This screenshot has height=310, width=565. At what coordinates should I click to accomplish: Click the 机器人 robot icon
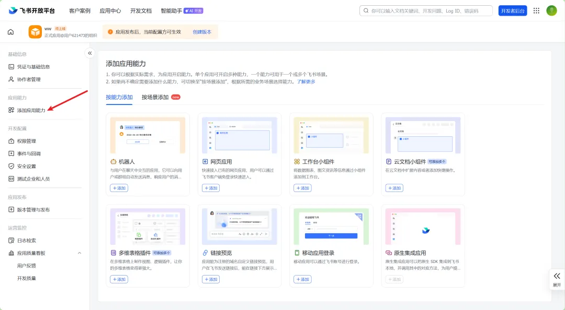click(113, 162)
